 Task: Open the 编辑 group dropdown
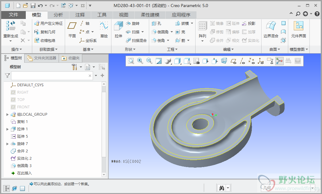(228, 49)
